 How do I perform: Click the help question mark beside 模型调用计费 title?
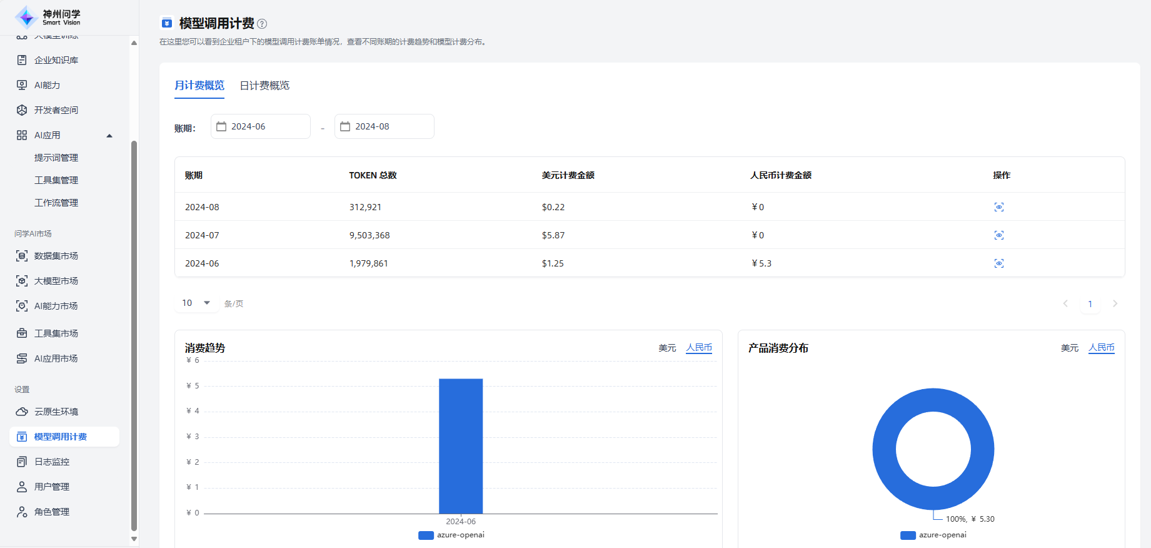point(262,24)
